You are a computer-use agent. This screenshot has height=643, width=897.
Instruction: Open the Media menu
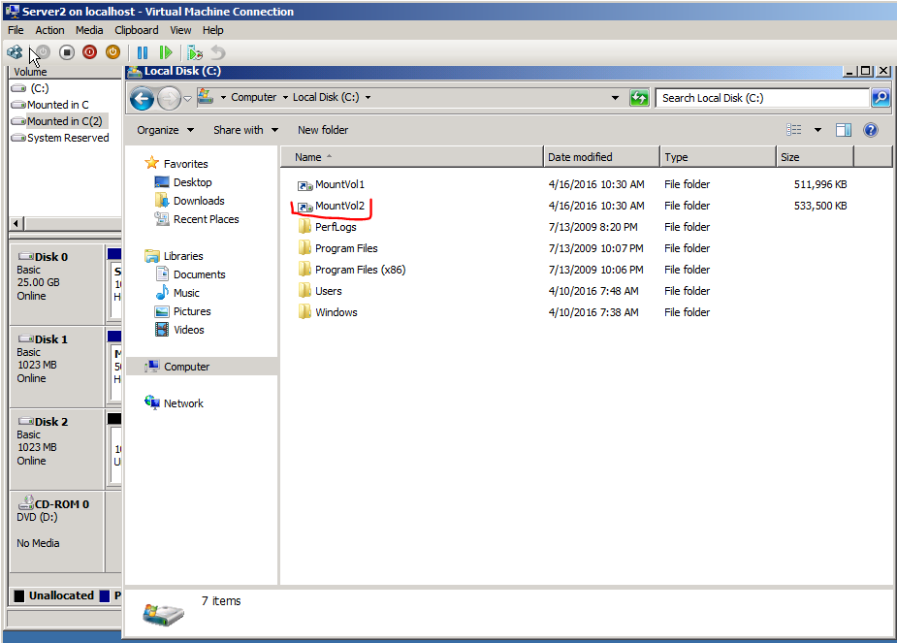click(89, 30)
